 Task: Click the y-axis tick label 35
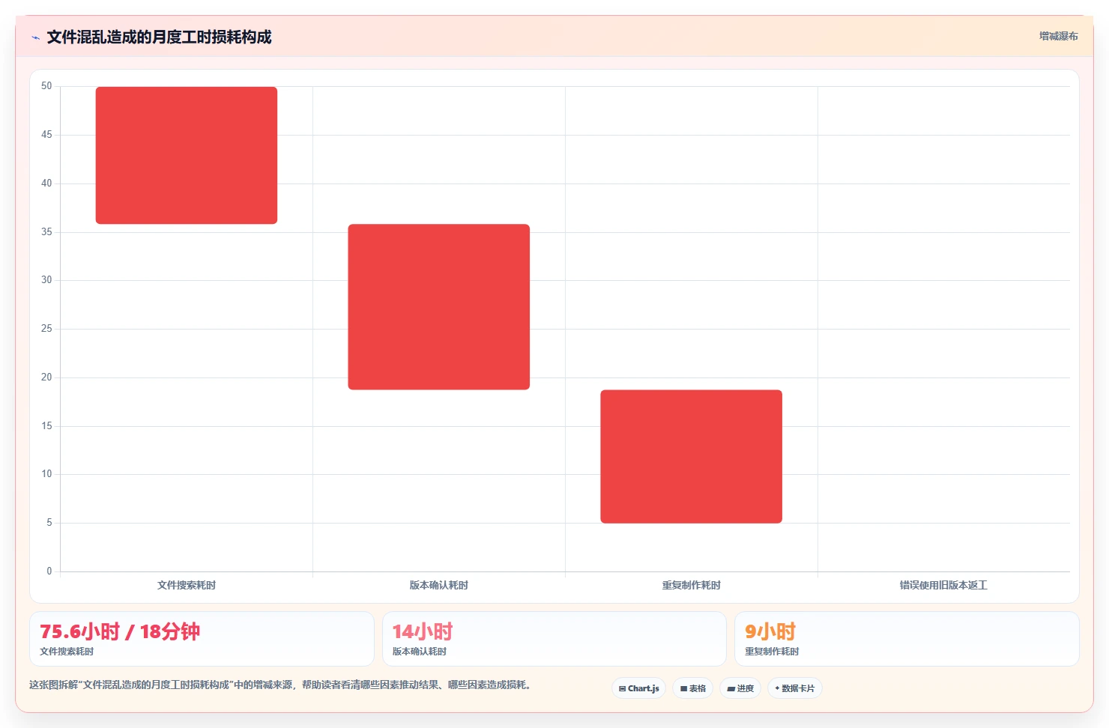[46, 232]
